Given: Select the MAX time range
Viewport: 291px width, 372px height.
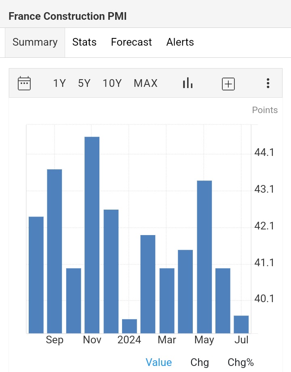Looking at the screenshot, I should pos(145,84).
